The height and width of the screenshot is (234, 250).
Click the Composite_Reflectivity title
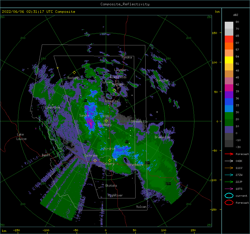pos(125,4)
